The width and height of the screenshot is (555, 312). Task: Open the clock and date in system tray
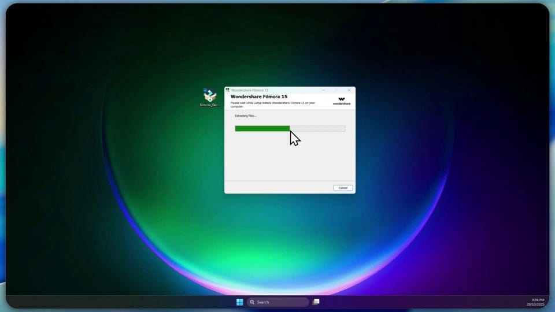[x=535, y=302]
